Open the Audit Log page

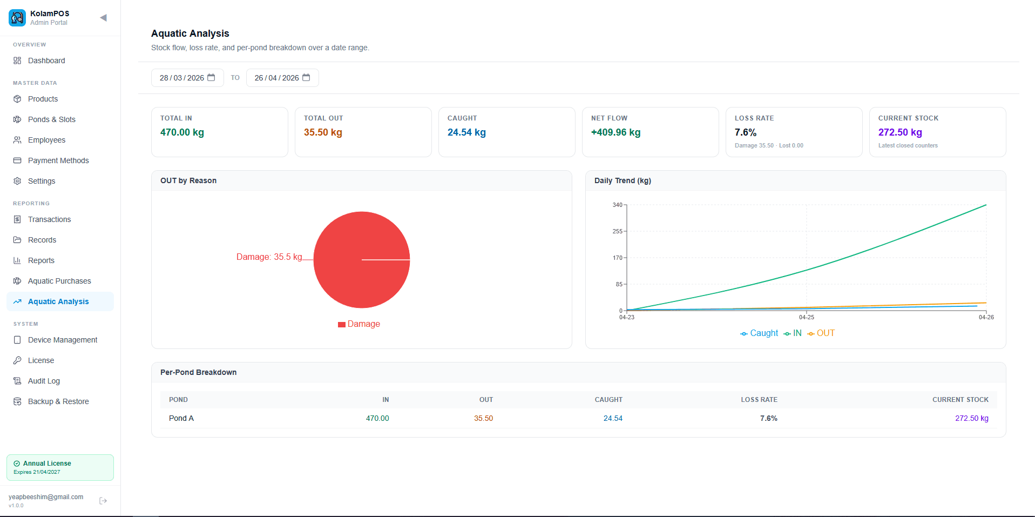(x=44, y=381)
